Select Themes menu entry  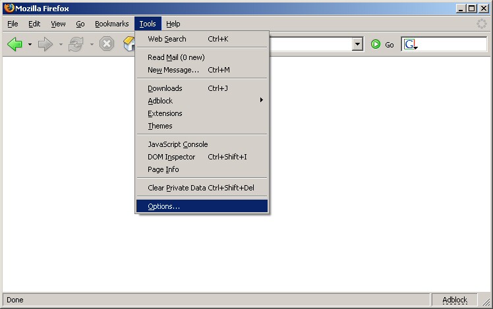tap(202, 126)
